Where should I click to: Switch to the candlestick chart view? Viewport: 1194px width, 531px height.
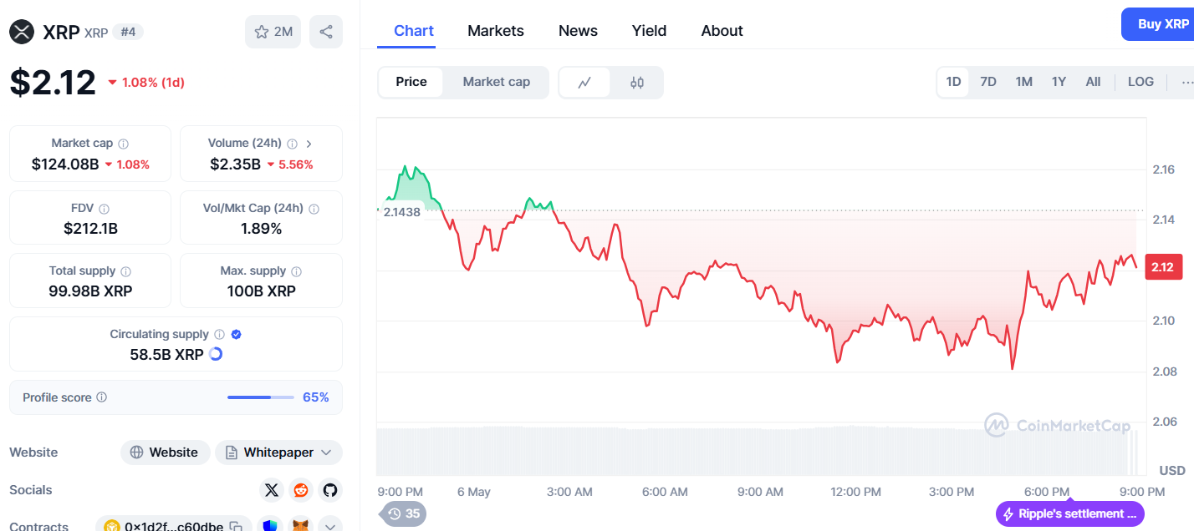coord(637,82)
